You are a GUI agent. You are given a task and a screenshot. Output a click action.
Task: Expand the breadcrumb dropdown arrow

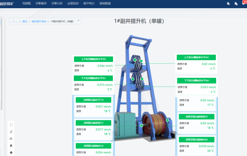coord(78,21)
